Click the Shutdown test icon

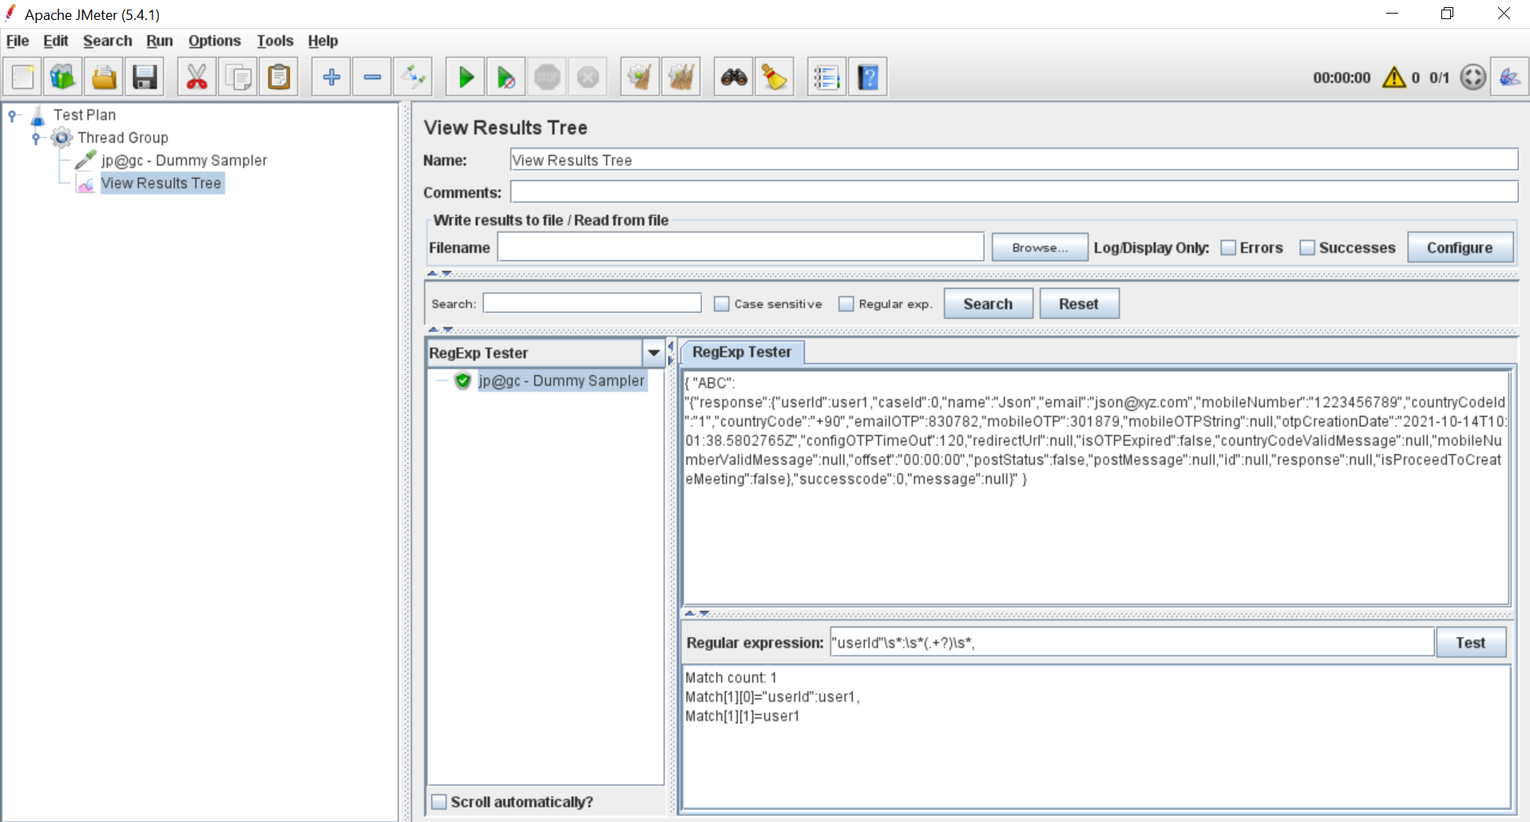[x=588, y=77]
